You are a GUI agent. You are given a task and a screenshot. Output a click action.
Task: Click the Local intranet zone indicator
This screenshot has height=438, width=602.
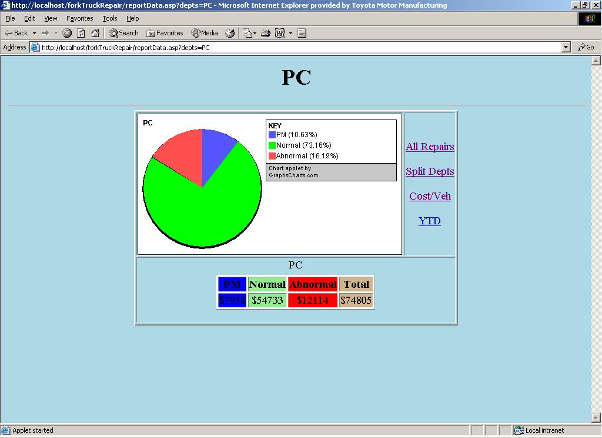click(x=540, y=430)
